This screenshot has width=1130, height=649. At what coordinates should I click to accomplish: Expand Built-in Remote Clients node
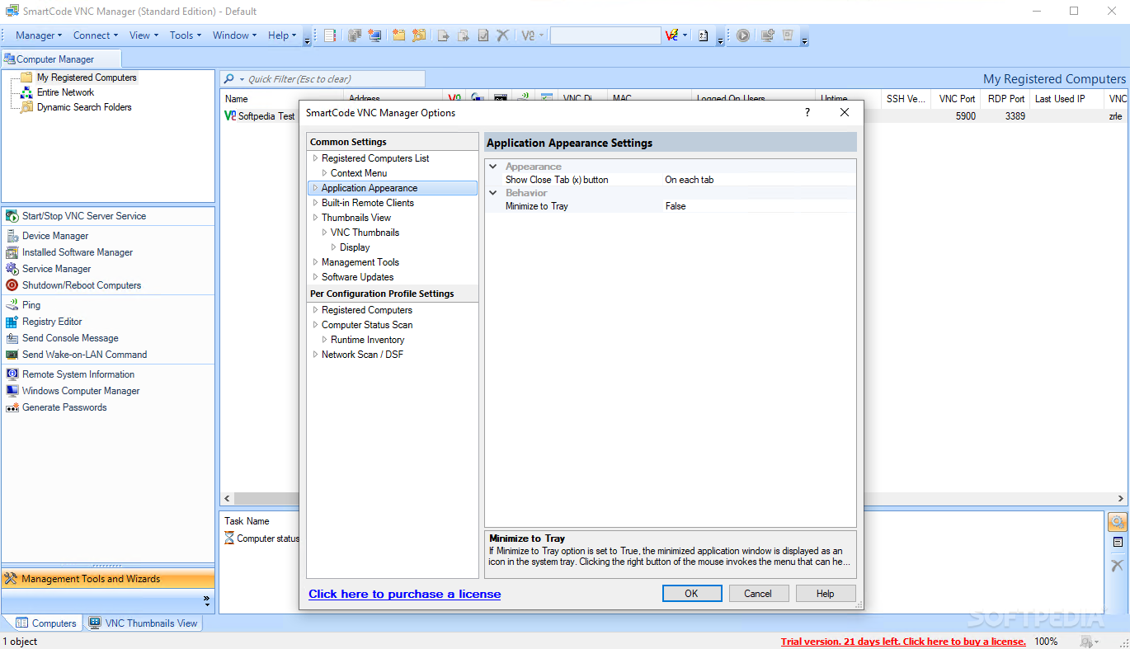(315, 203)
